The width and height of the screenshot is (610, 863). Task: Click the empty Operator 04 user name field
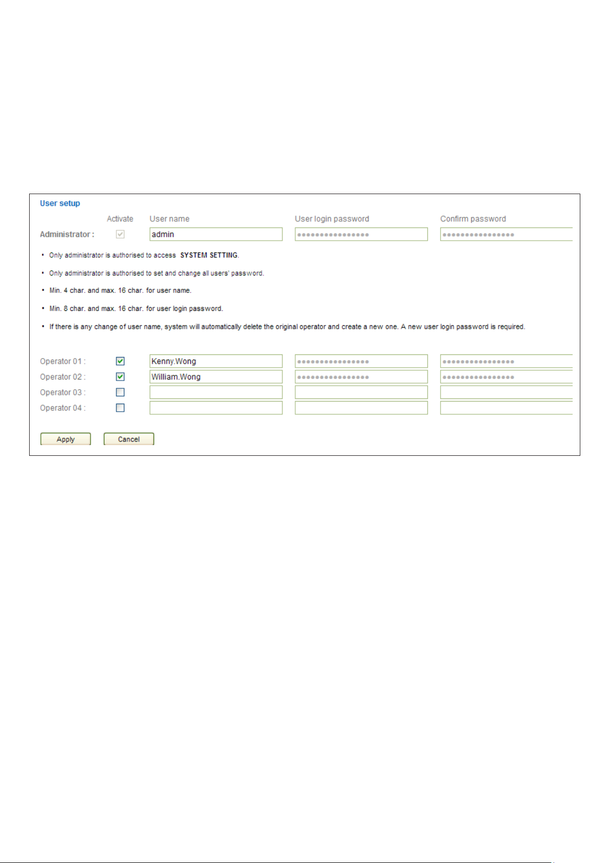tap(216, 408)
